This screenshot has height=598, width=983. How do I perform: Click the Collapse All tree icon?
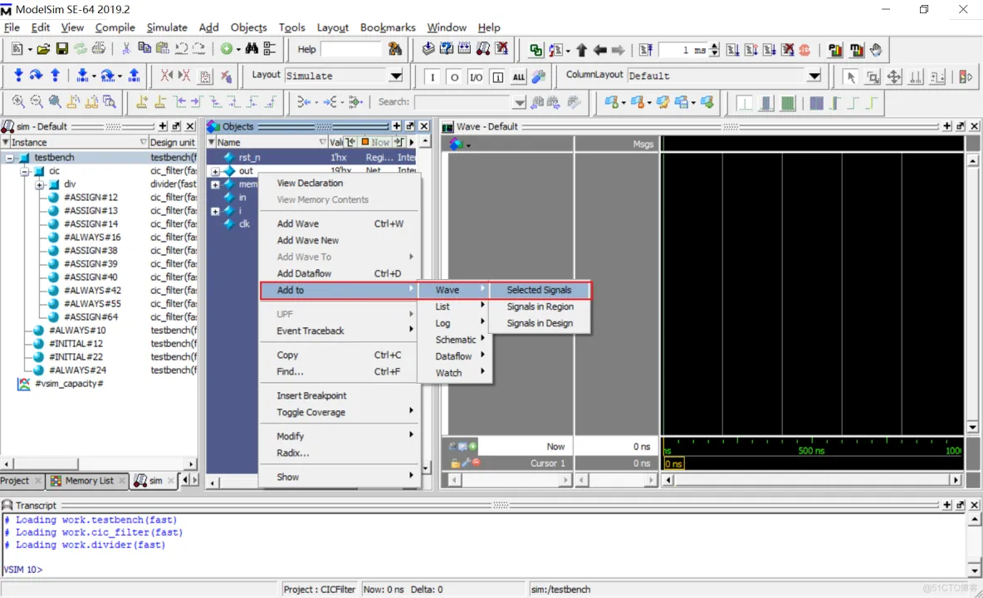pyautogui.click(x=270, y=49)
